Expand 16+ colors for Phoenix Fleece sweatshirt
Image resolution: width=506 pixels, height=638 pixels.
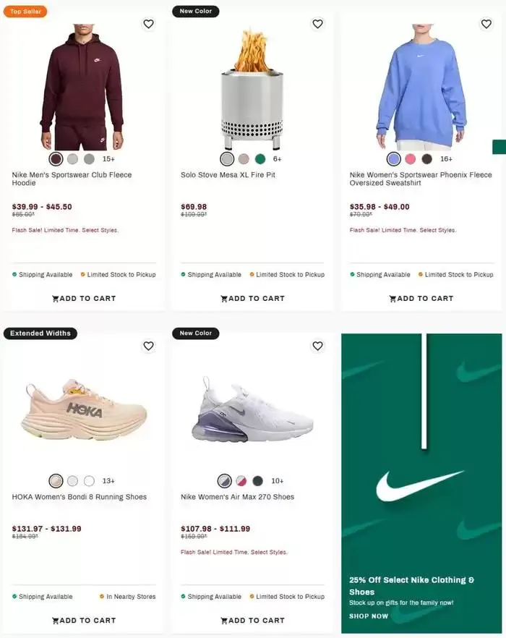click(446, 159)
